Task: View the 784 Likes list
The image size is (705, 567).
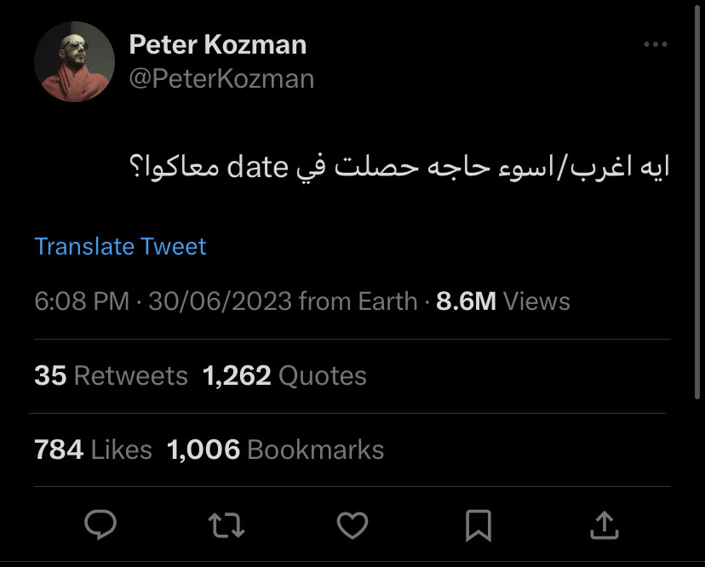Action: click(x=93, y=450)
